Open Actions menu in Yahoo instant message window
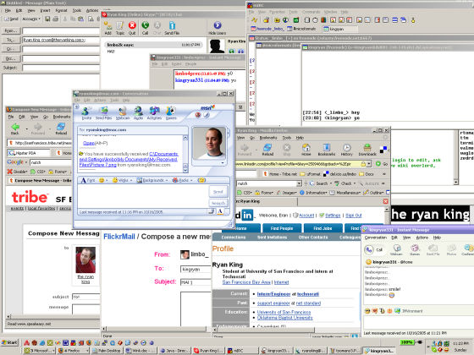The width and height of the screenshot is (474, 355). [422, 238]
